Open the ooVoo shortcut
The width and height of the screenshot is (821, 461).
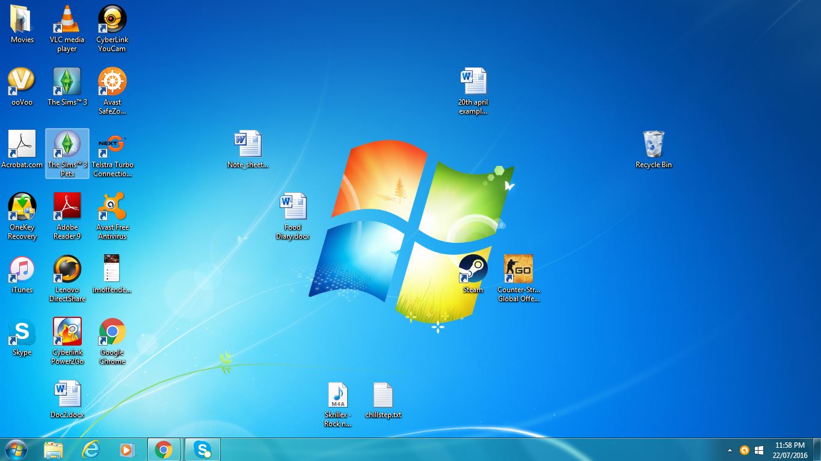(22, 87)
